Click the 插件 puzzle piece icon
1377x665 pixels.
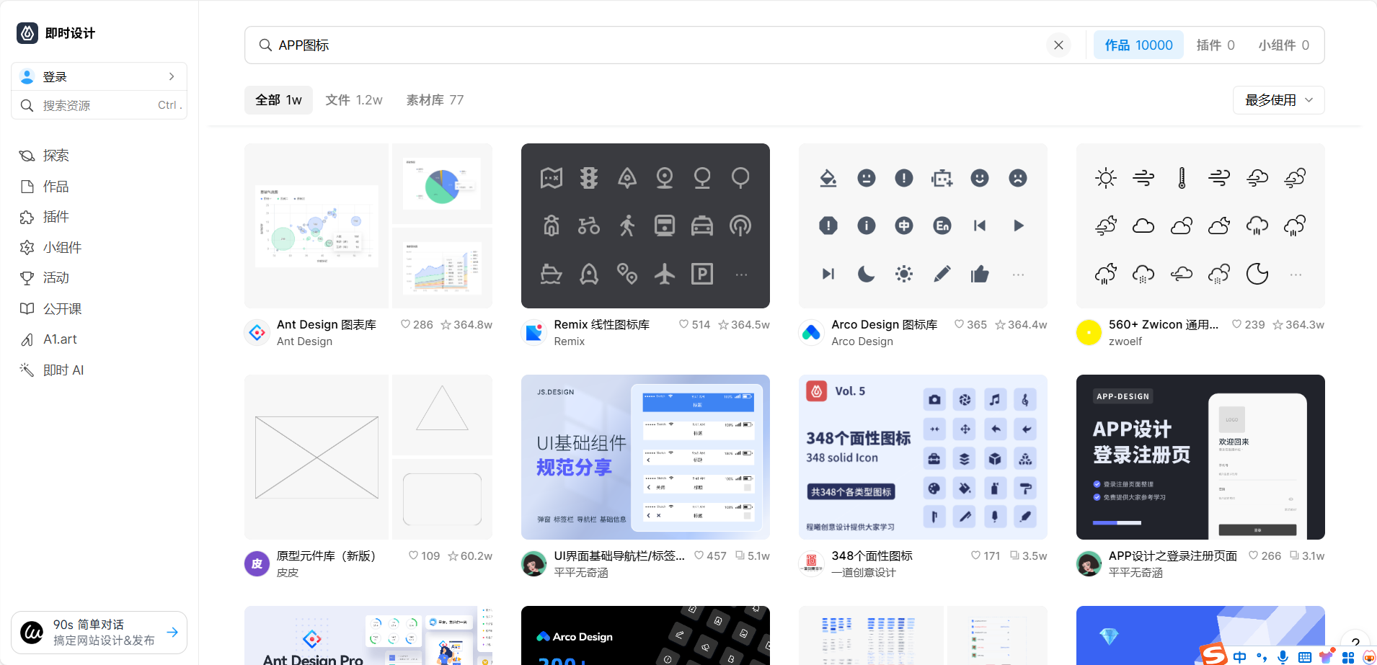coord(27,217)
